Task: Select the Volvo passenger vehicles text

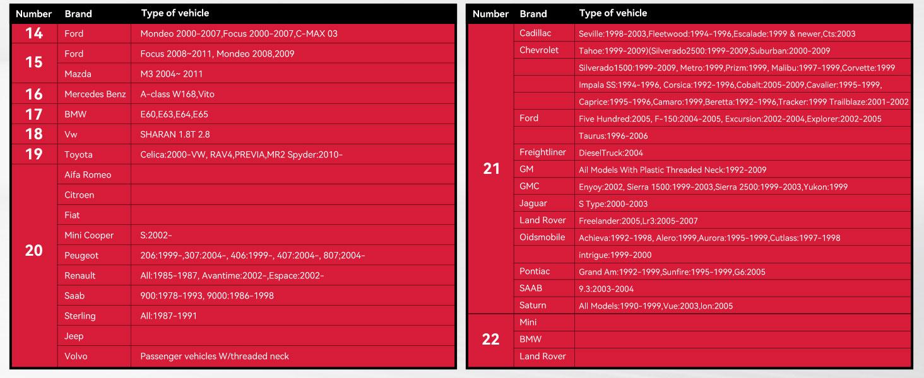Action: pos(215,356)
